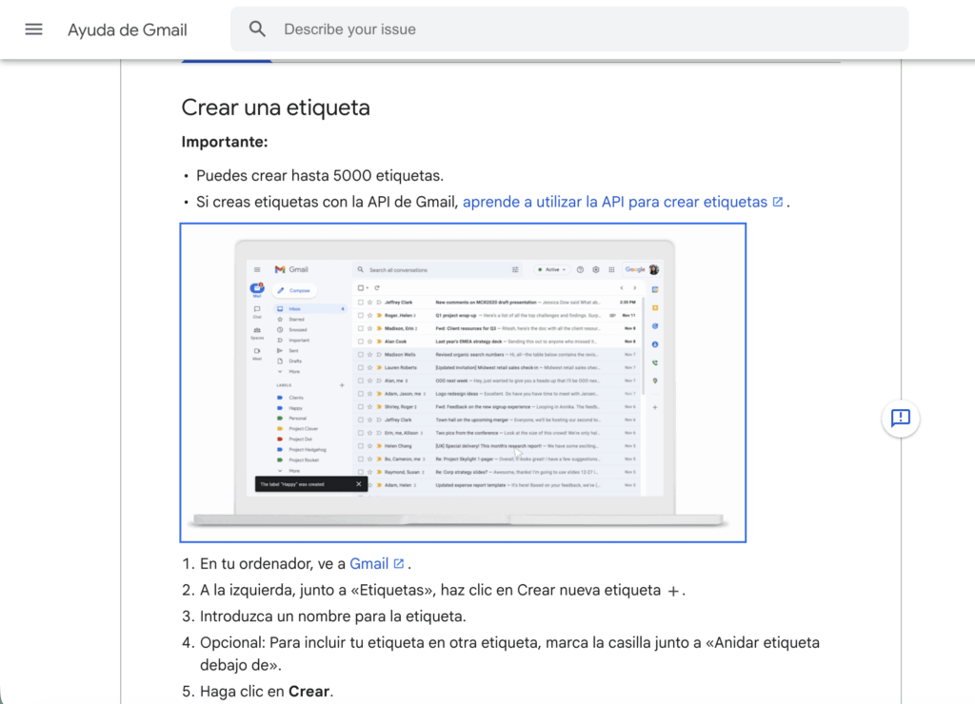Click the search magnifier icon

(x=257, y=29)
